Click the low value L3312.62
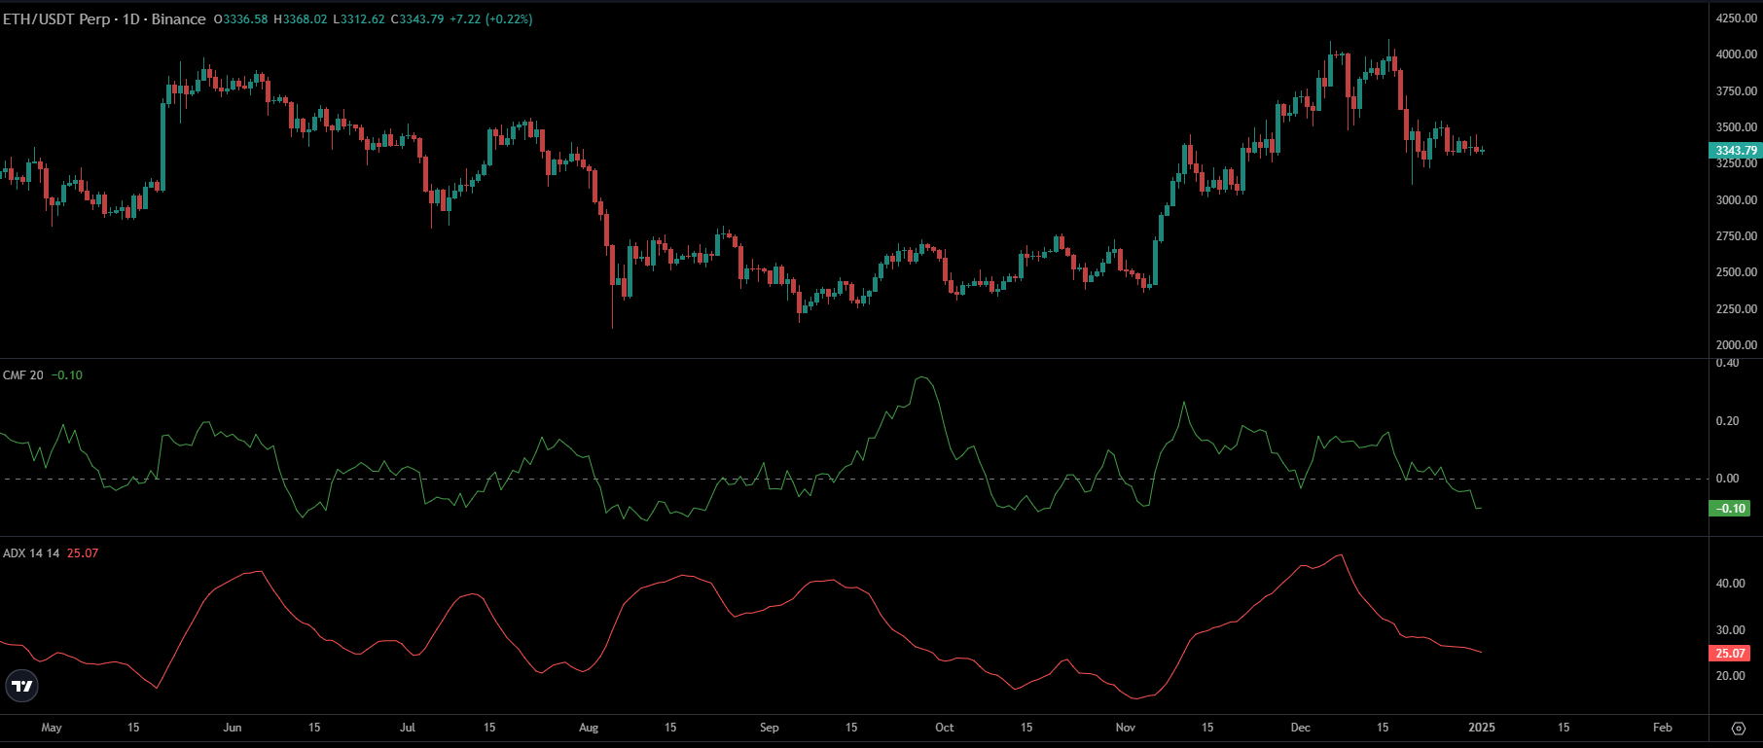Viewport: 1763px width, 748px height. pyautogui.click(x=359, y=19)
